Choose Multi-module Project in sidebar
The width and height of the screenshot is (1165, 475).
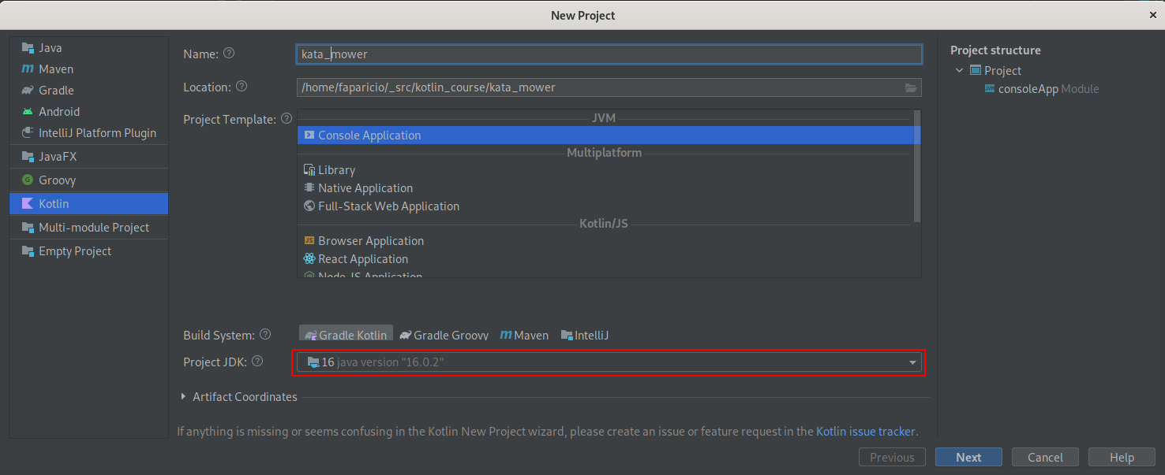click(x=88, y=228)
